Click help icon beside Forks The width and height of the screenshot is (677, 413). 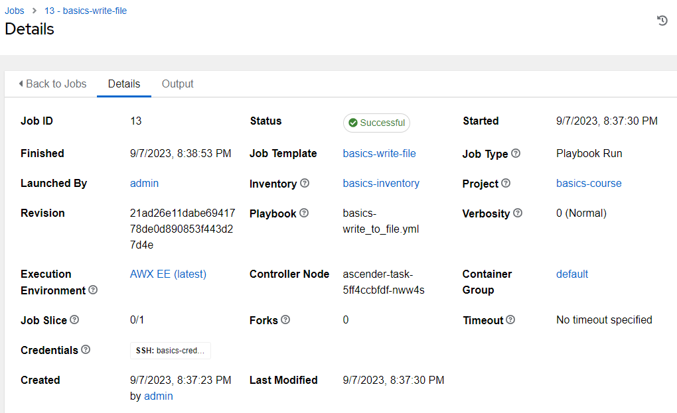click(x=285, y=320)
